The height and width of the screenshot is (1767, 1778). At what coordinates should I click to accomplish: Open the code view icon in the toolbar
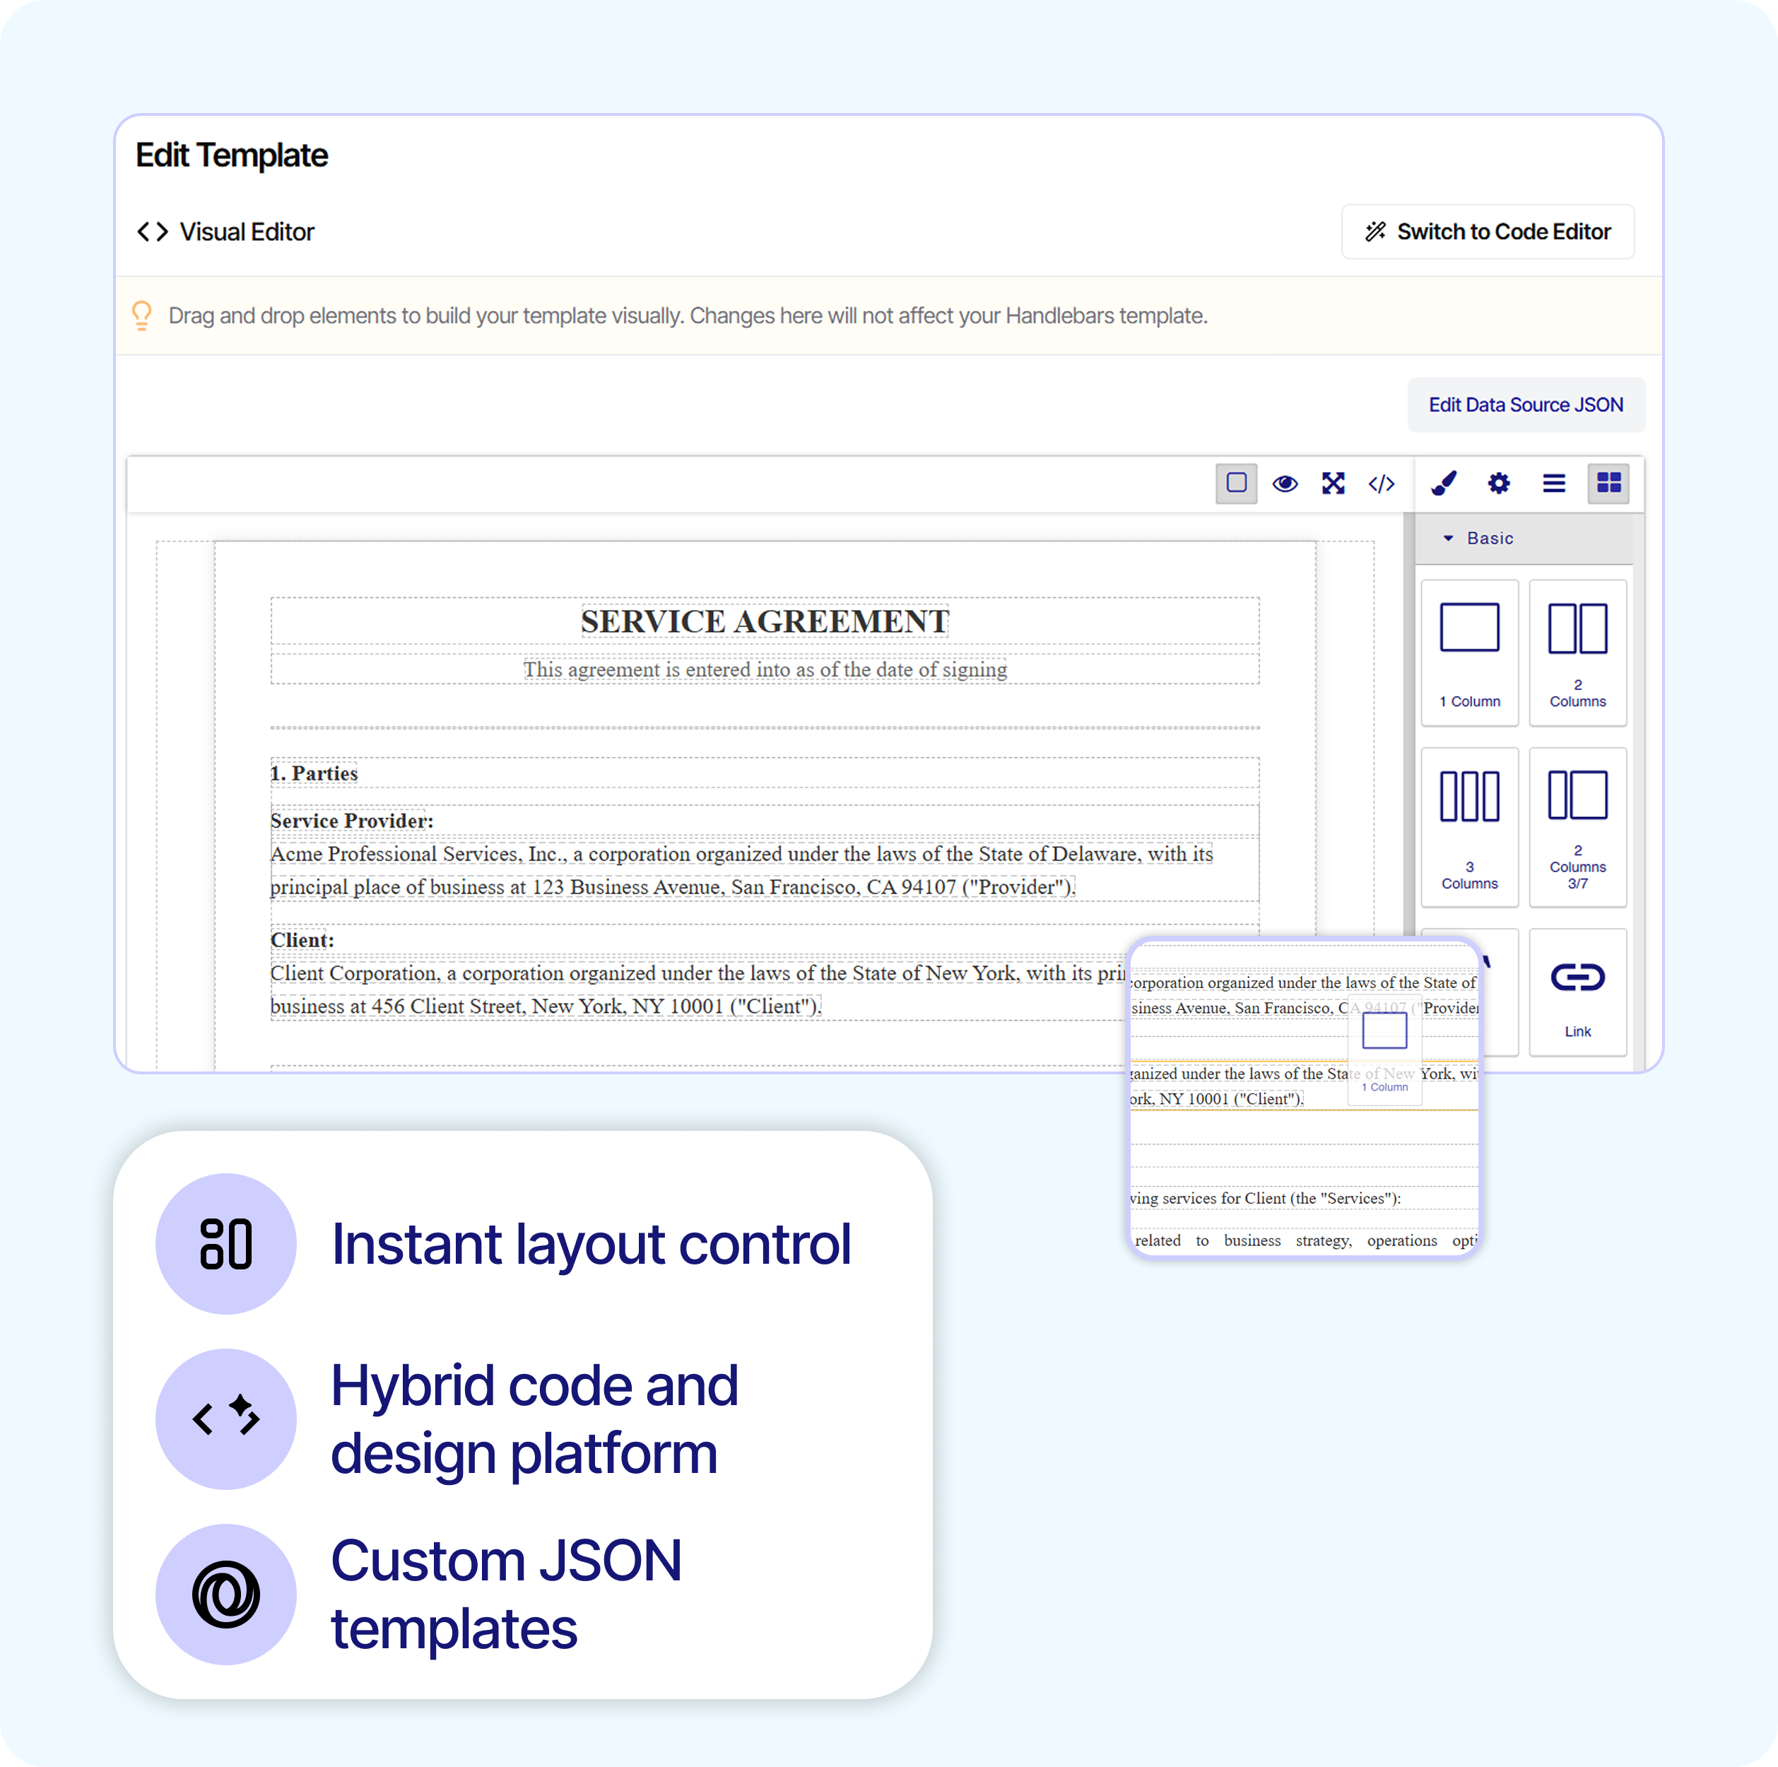pyautogui.click(x=1380, y=483)
